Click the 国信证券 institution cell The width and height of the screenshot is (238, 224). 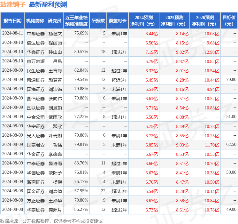[x=36, y=99]
